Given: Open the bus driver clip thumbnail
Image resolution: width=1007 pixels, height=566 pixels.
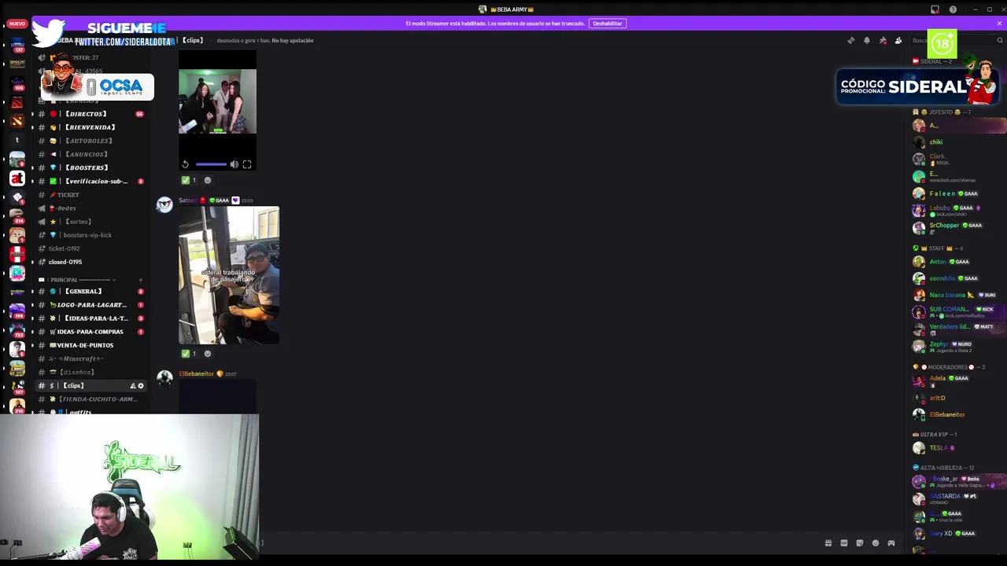Looking at the screenshot, I should coord(229,275).
